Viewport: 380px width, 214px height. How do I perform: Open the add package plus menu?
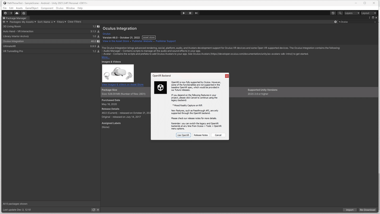tap(5, 22)
